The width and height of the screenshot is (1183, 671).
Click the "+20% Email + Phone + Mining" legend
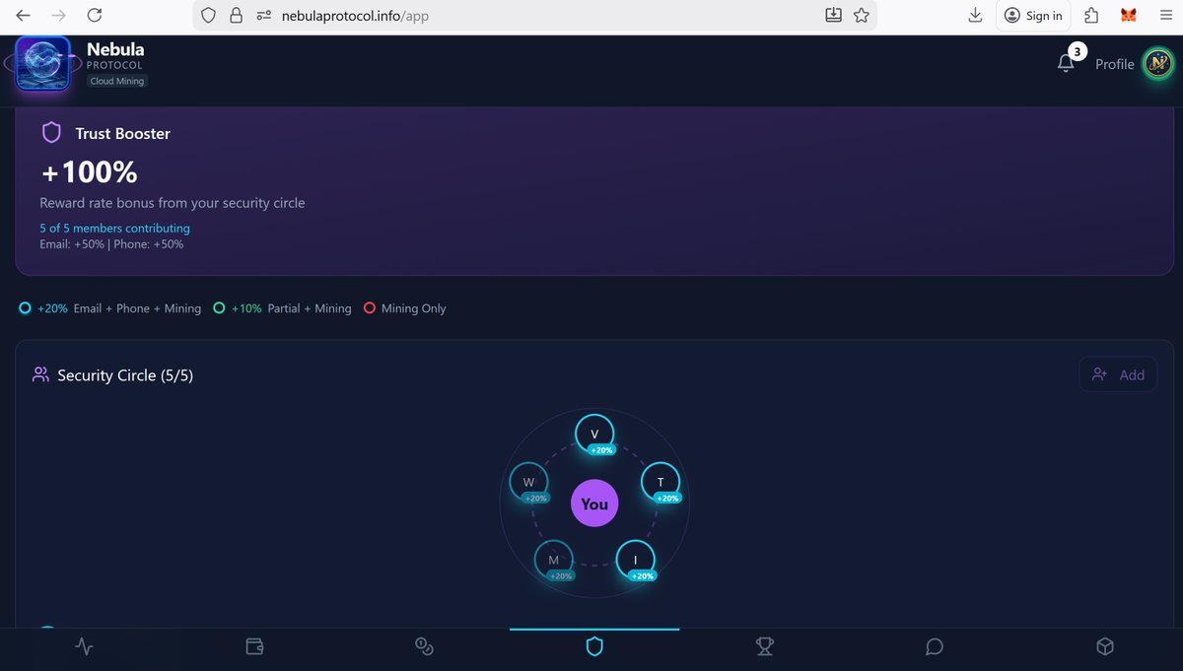coord(110,308)
